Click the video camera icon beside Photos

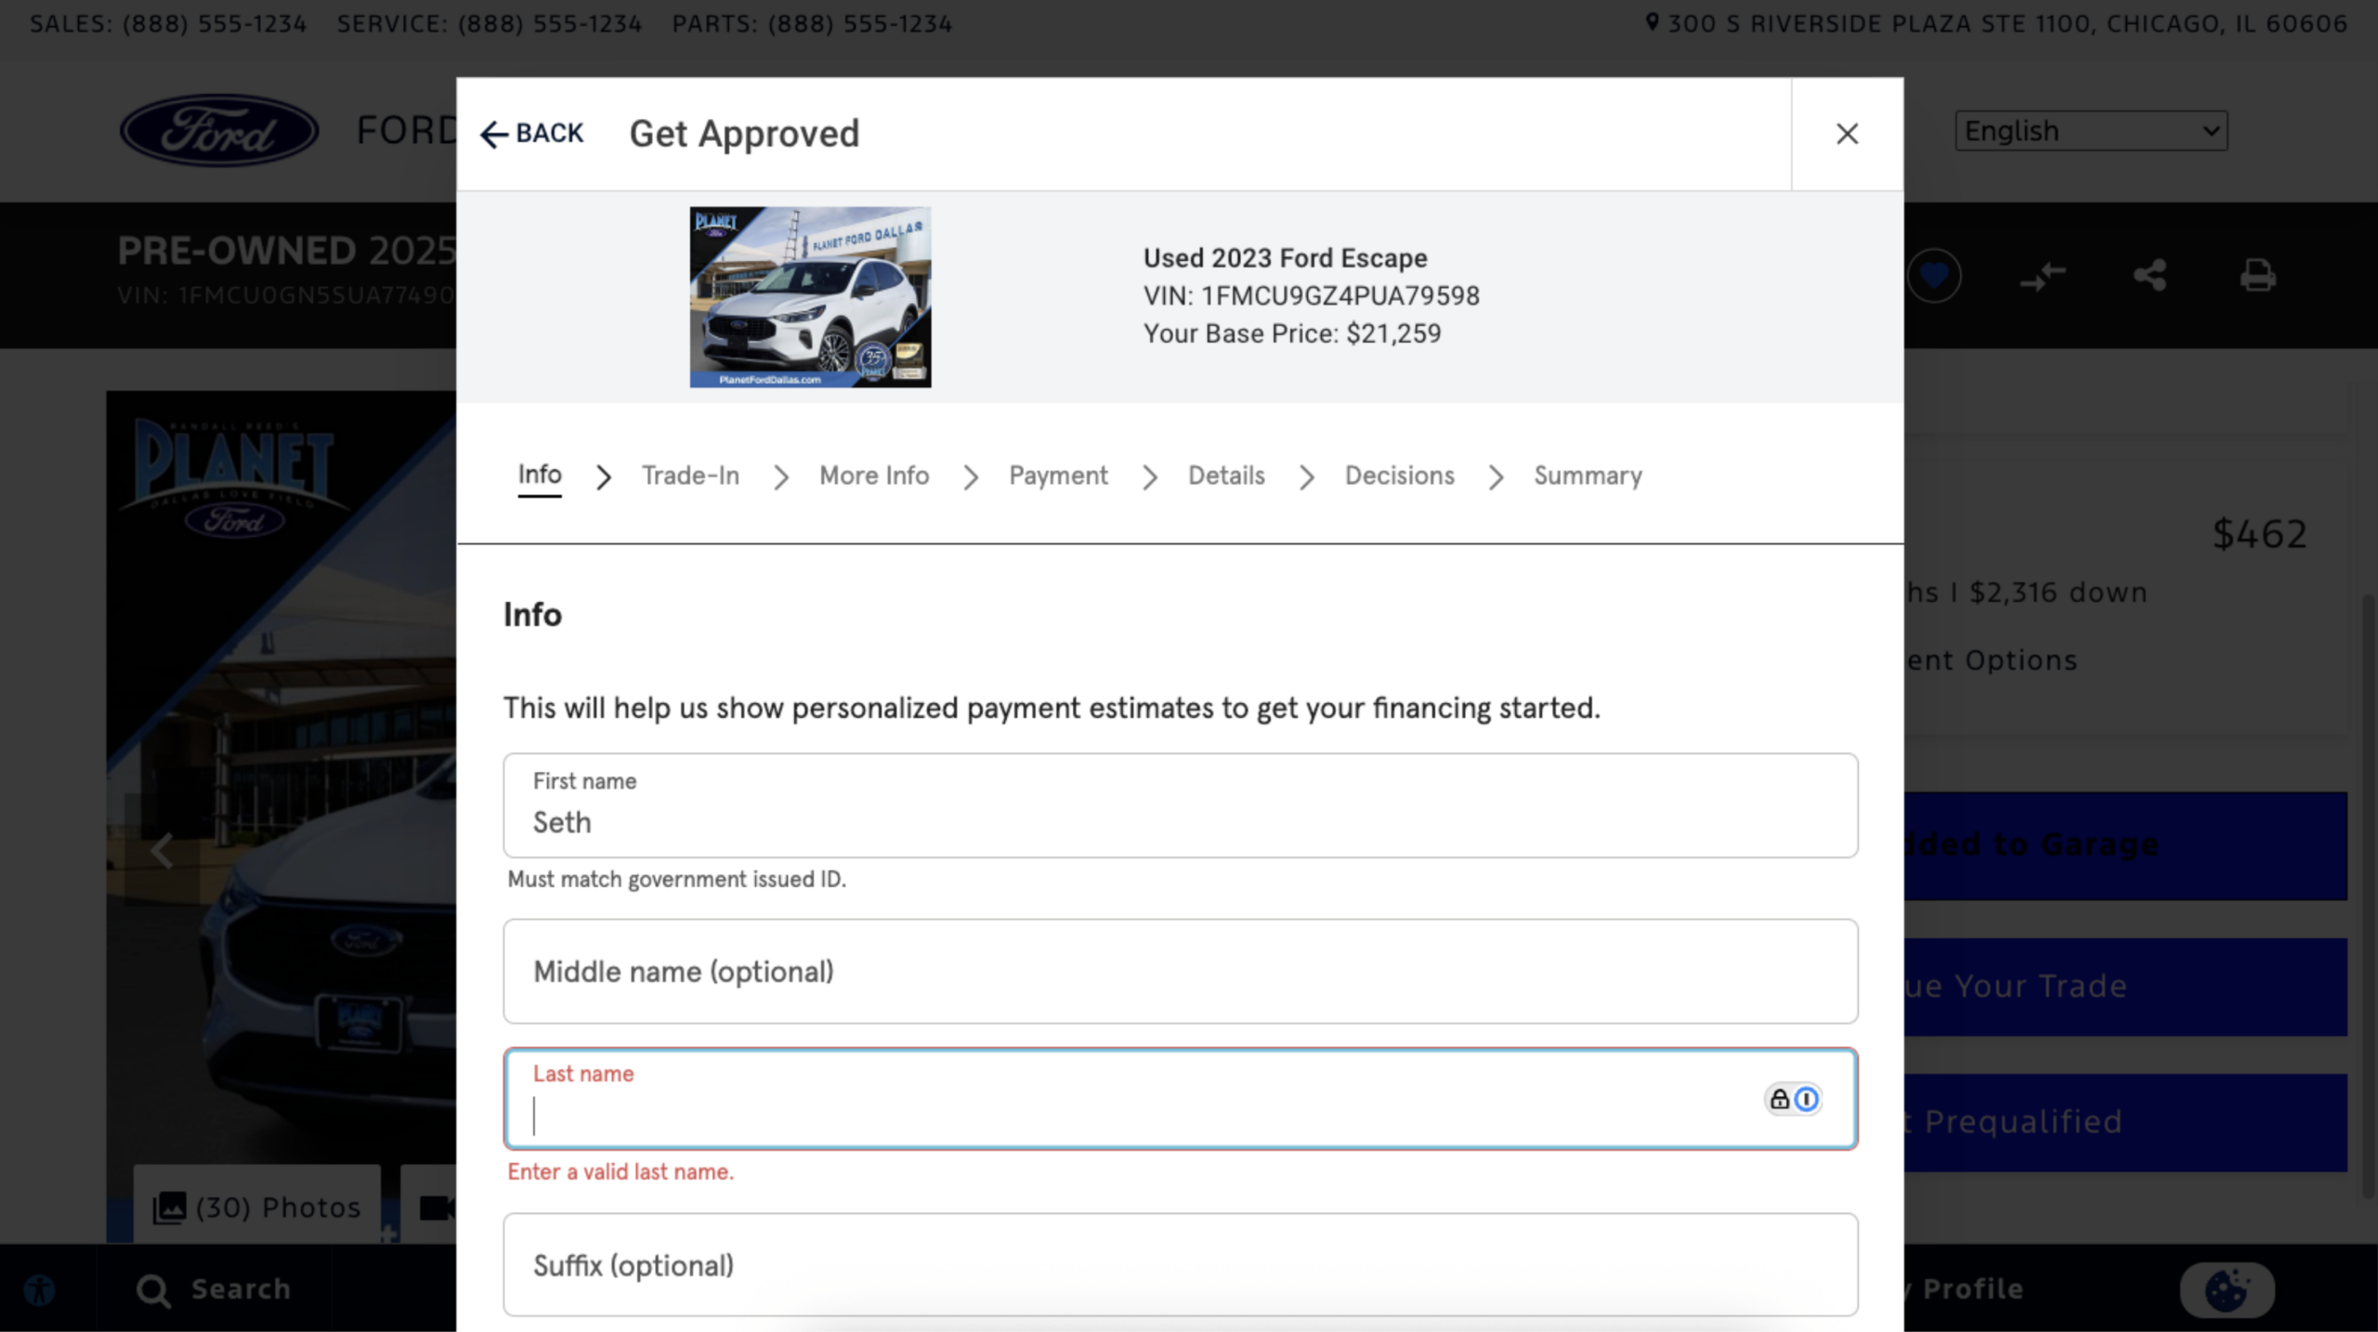[435, 1207]
